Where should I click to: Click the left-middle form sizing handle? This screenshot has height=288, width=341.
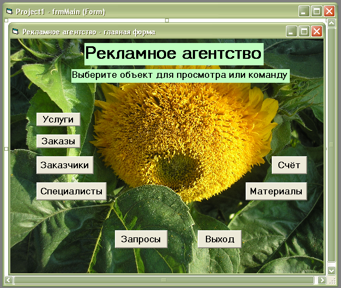pyautogui.click(x=6, y=149)
